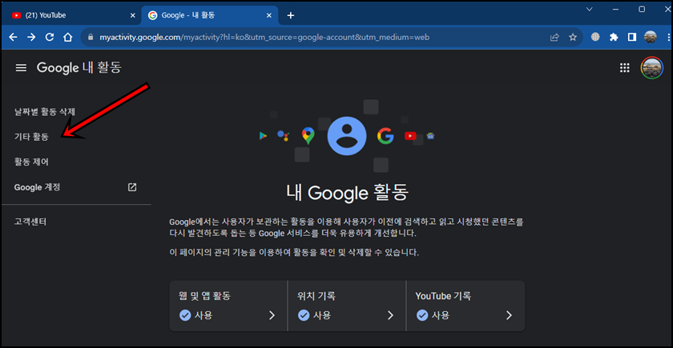Click the small shop icon right of YouTube
Screen dimensions: 673x348
click(431, 136)
